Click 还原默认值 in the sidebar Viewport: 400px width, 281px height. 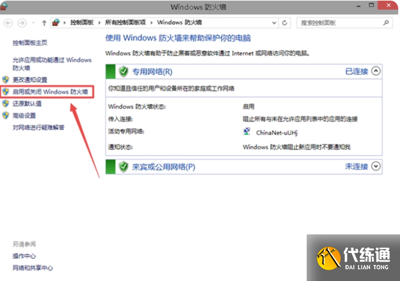(27, 104)
